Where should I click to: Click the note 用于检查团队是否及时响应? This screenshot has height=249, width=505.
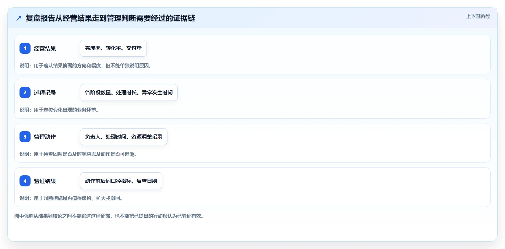point(78,154)
